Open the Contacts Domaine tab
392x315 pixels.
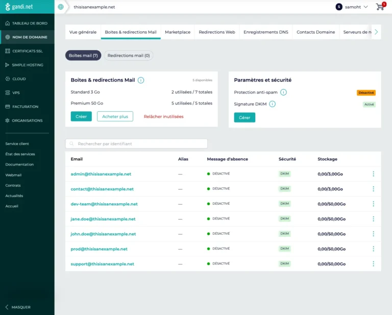[x=315, y=32]
